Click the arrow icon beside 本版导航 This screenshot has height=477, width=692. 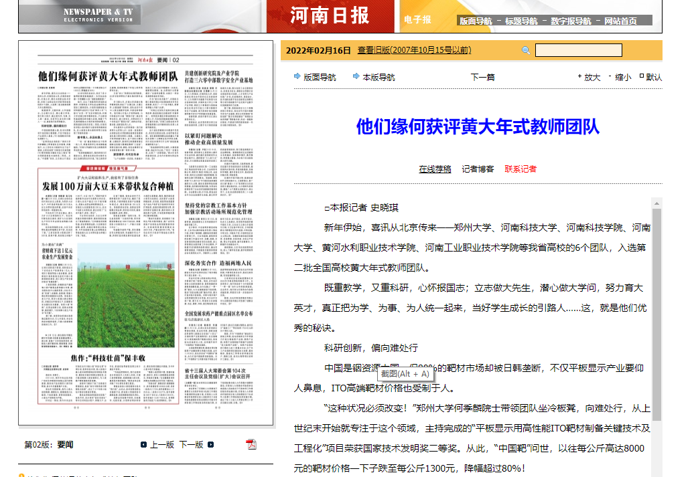point(356,77)
